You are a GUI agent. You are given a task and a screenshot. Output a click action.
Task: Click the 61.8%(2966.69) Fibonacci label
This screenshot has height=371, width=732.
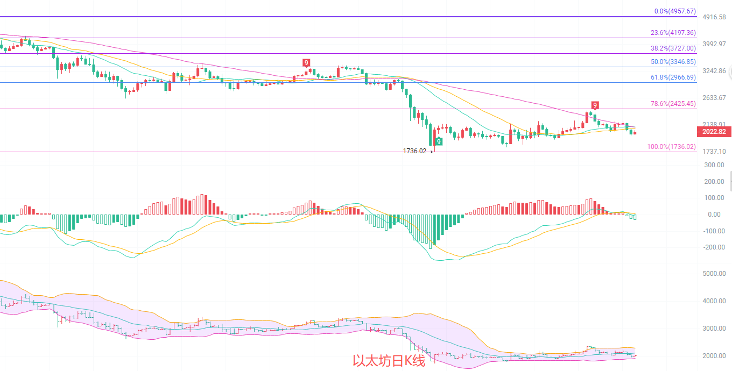(673, 77)
